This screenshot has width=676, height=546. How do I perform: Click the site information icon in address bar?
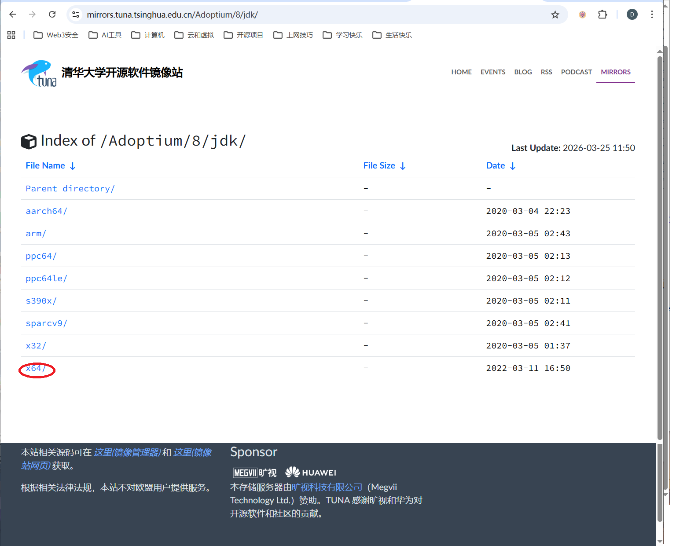tap(76, 15)
